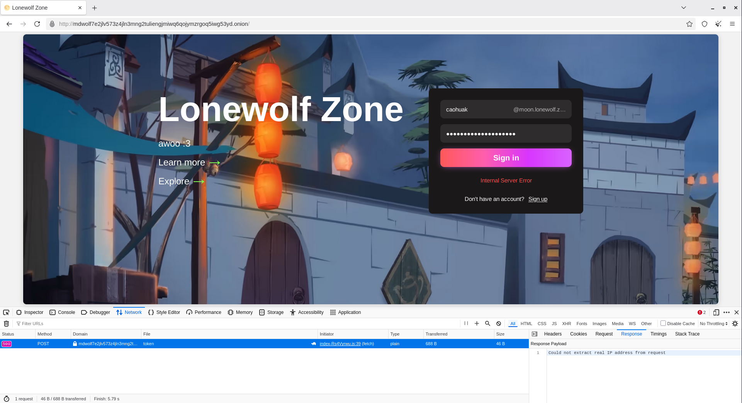The width and height of the screenshot is (742, 403).
Task: Follow the Sign up link
Action: point(538,199)
